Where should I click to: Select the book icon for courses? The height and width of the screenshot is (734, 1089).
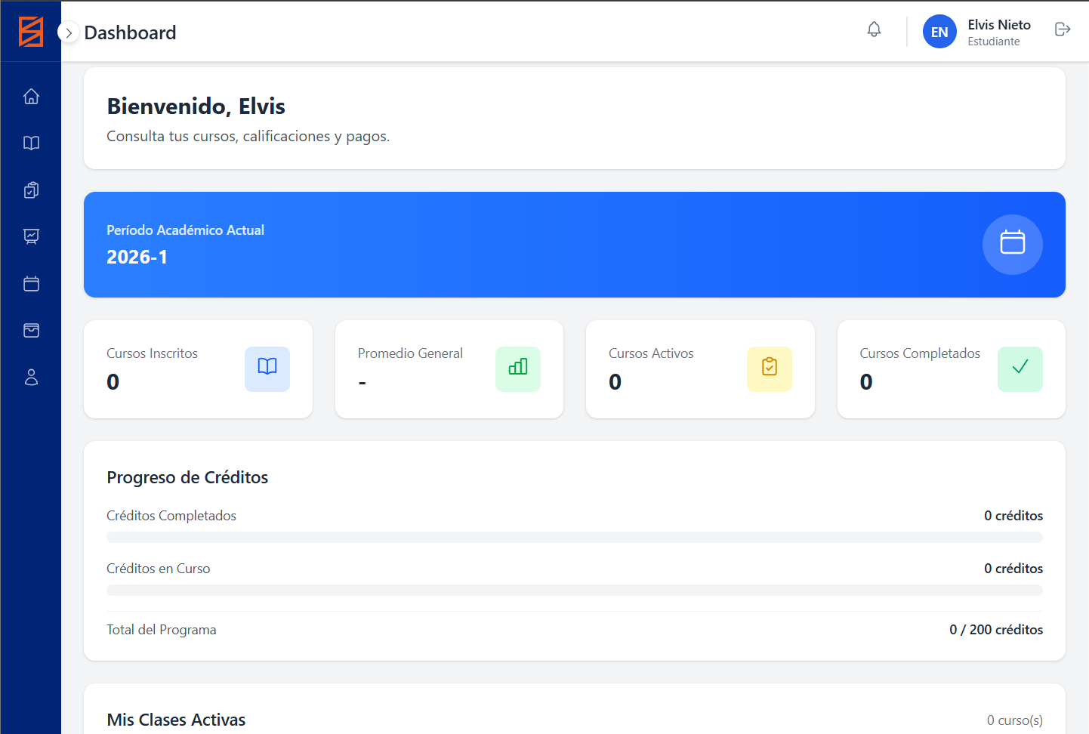31,143
